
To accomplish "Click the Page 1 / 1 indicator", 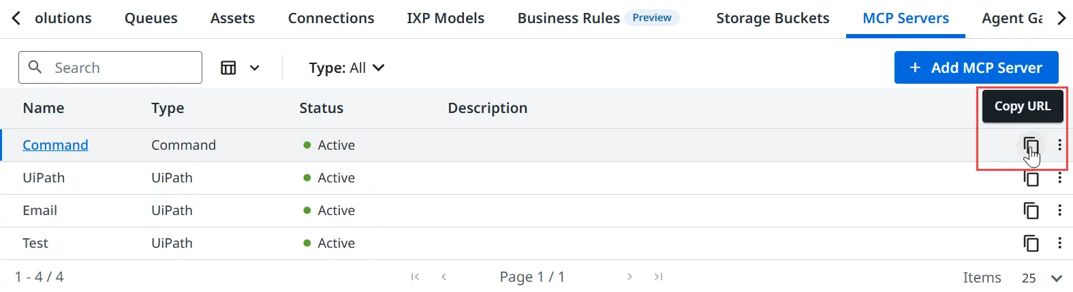I will point(532,277).
